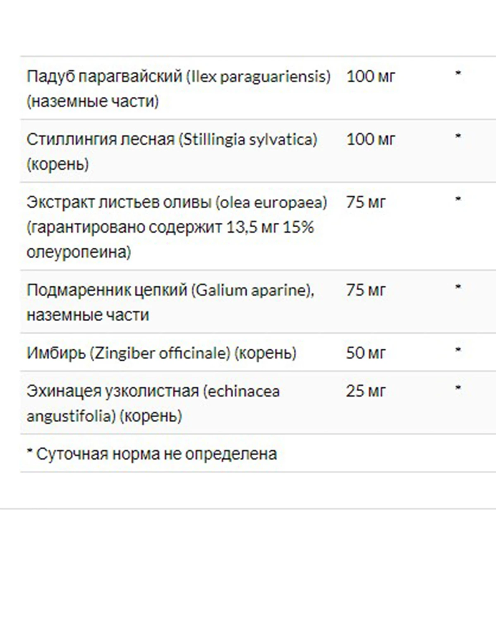Select the 100 мг value for Stillingia sylvatica

(371, 139)
